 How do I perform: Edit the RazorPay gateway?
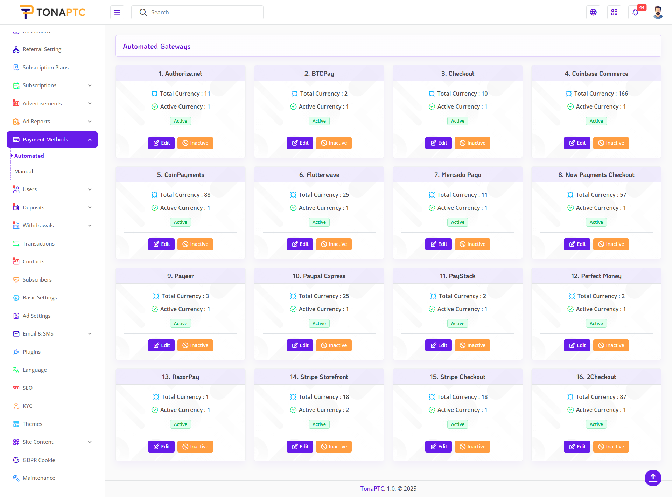pyautogui.click(x=161, y=447)
